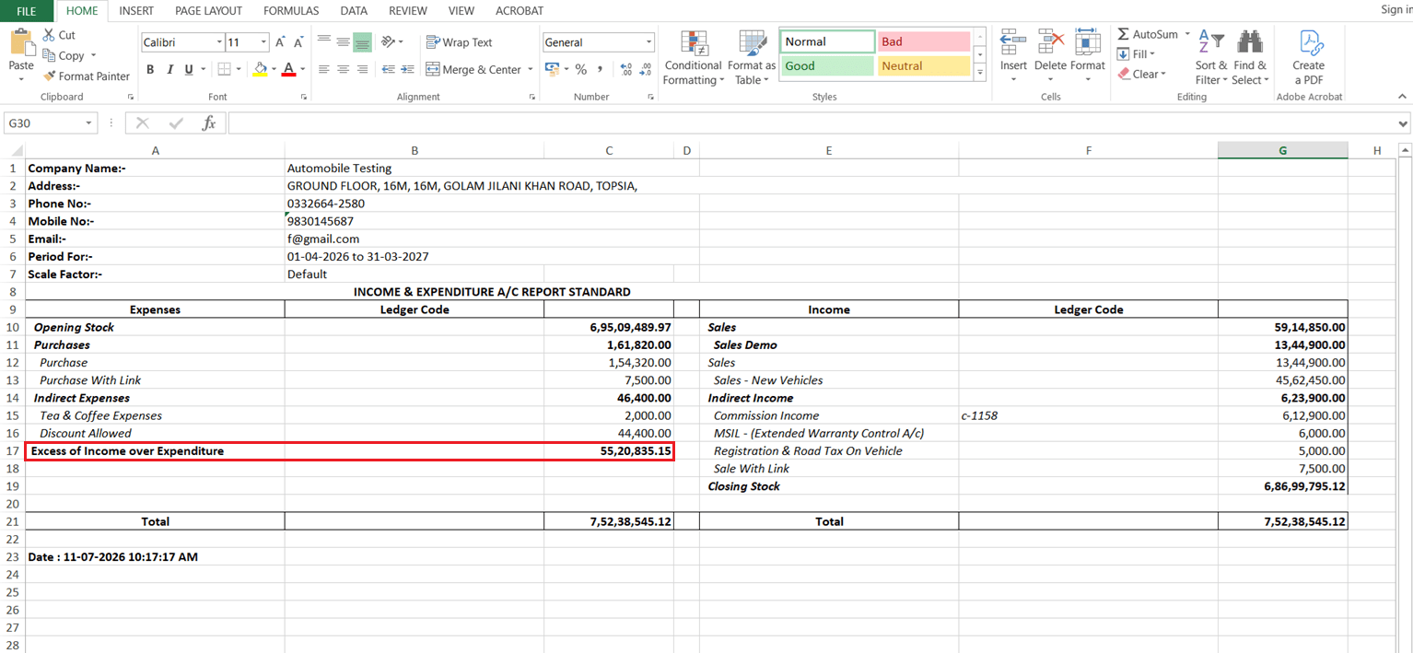Screen dimensions: 1413x653
Task: Switch to the INSERT tab
Action: tap(136, 11)
